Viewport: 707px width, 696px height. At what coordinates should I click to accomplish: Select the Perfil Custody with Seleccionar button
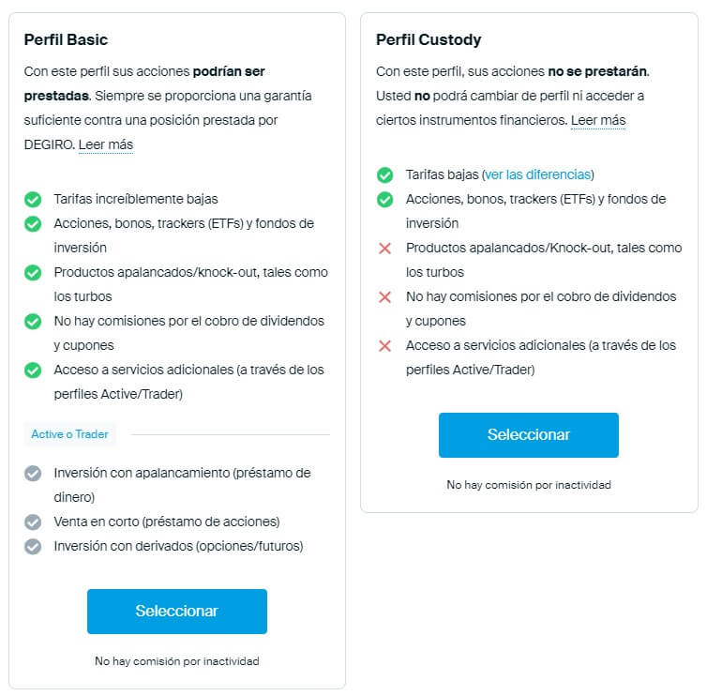point(528,435)
